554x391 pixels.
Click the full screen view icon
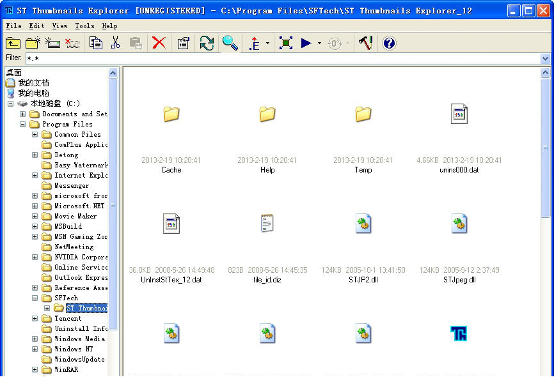pyautogui.click(x=286, y=43)
